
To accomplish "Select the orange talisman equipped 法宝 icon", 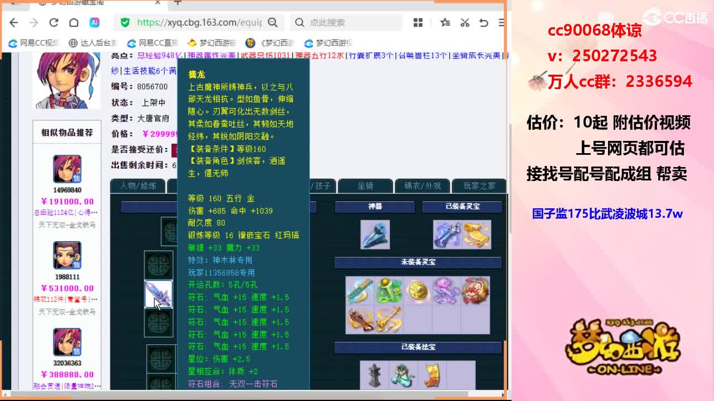I will [x=432, y=375].
